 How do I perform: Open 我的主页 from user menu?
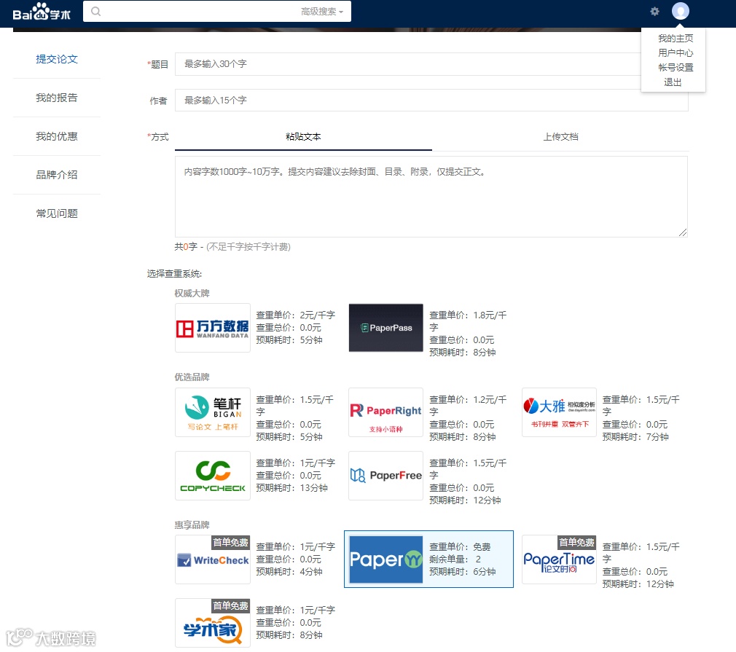click(676, 39)
